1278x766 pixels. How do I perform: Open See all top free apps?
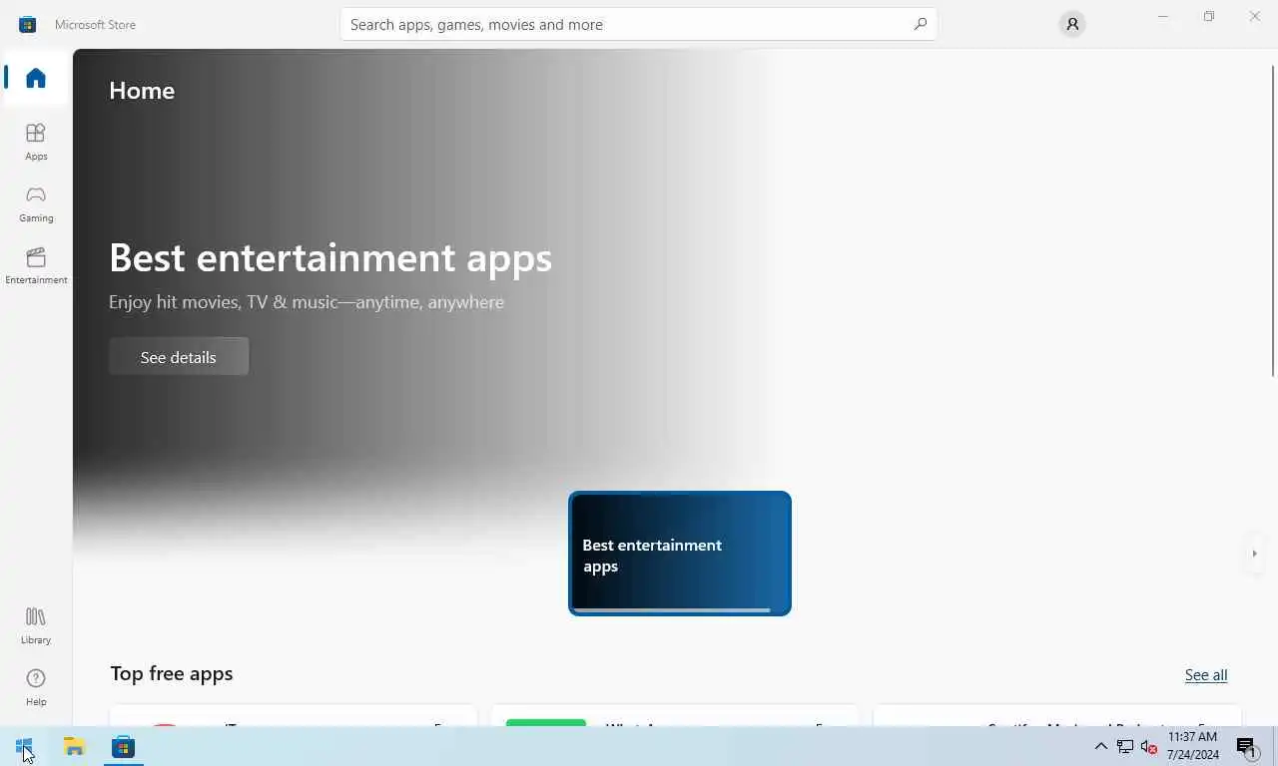pyautogui.click(x=1206, y=675)
